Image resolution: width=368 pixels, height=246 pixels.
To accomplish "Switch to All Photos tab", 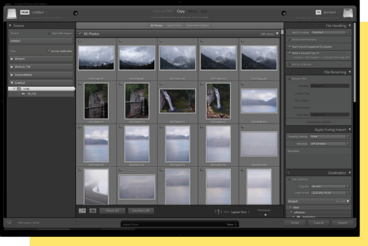I will click(156, 26).
